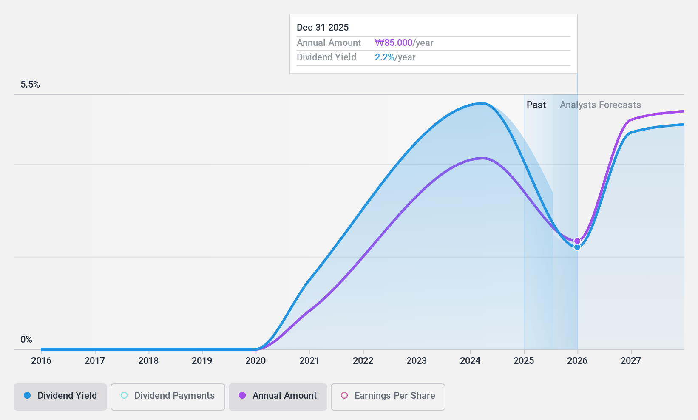698x420 pixels.
Task: Click the 2.2%/year dividend yield value
Action: tap(395, 57)
